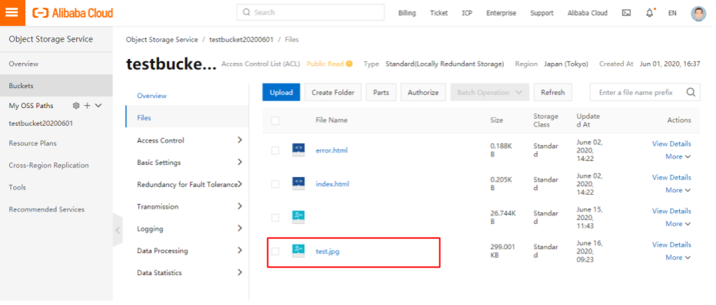Focus the top Search field
This screenshot has height=305, width=716.
310,12
